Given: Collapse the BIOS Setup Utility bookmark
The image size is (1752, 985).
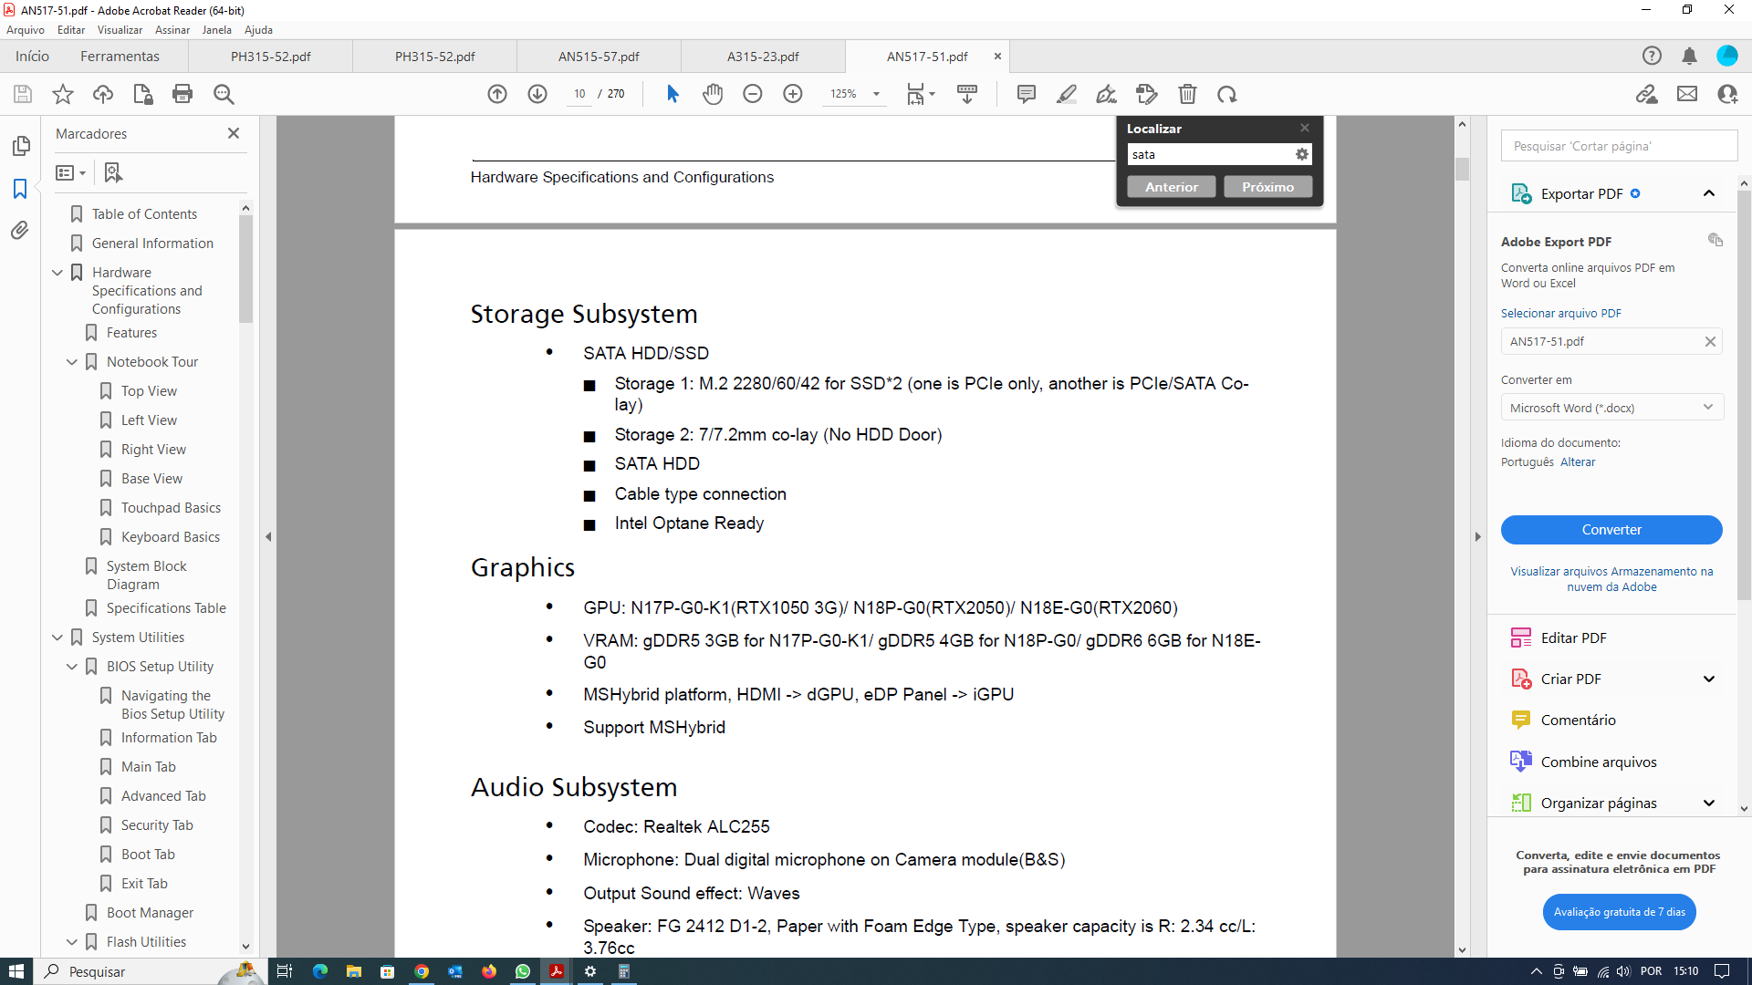Looking at the screenshot, I should (72, 667).
